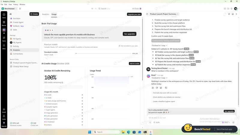Dislike the Brain response with thumbs down

point(157,88)
